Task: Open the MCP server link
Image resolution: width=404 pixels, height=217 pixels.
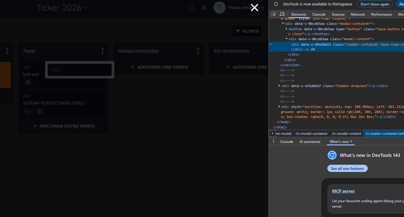Action: [343, 191]
